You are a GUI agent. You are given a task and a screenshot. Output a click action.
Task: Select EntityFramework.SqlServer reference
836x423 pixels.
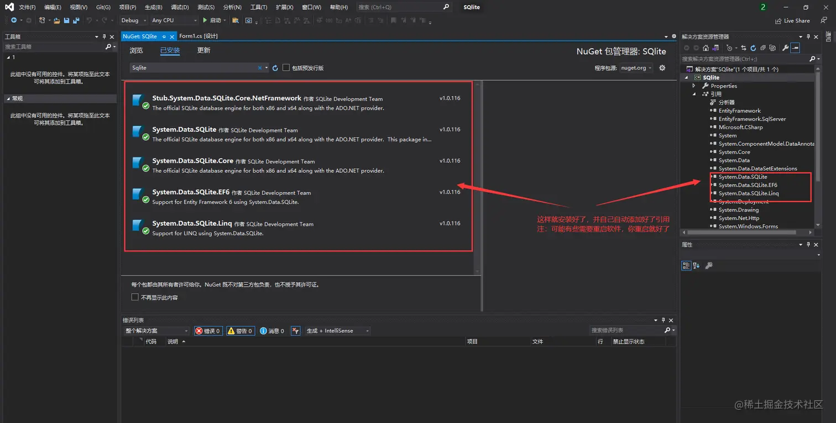click(752, 119)
